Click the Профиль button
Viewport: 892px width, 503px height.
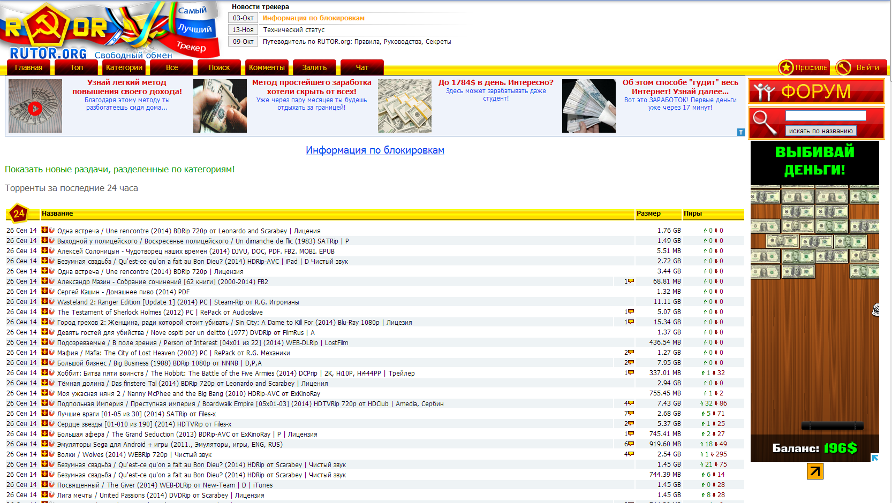click(x=804, y=67)
